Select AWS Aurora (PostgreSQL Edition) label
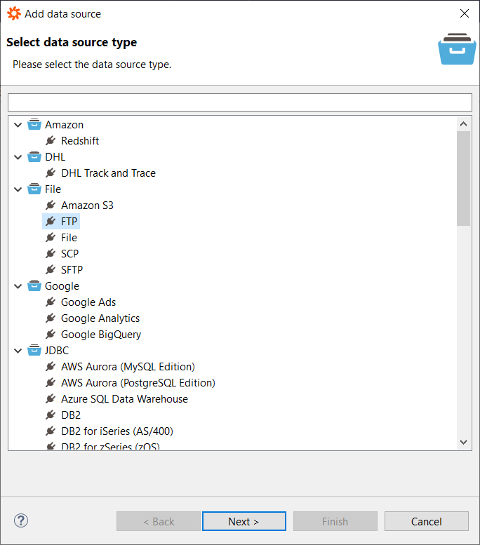This screenshot has width=480, height=545. click(x=138, y=383)
